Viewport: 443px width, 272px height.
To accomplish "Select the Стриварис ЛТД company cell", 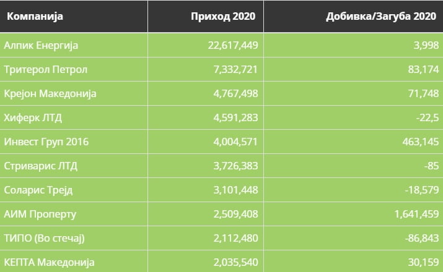I will (x=40, y=166).
